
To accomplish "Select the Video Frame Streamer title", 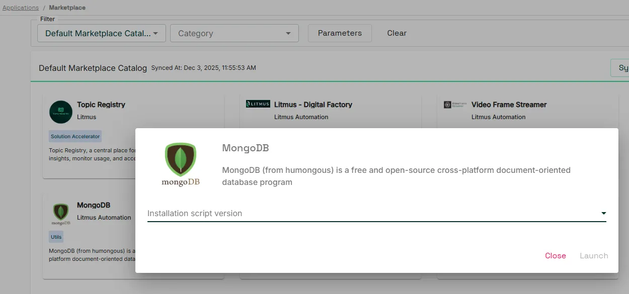I will click(x=509, y=105).
